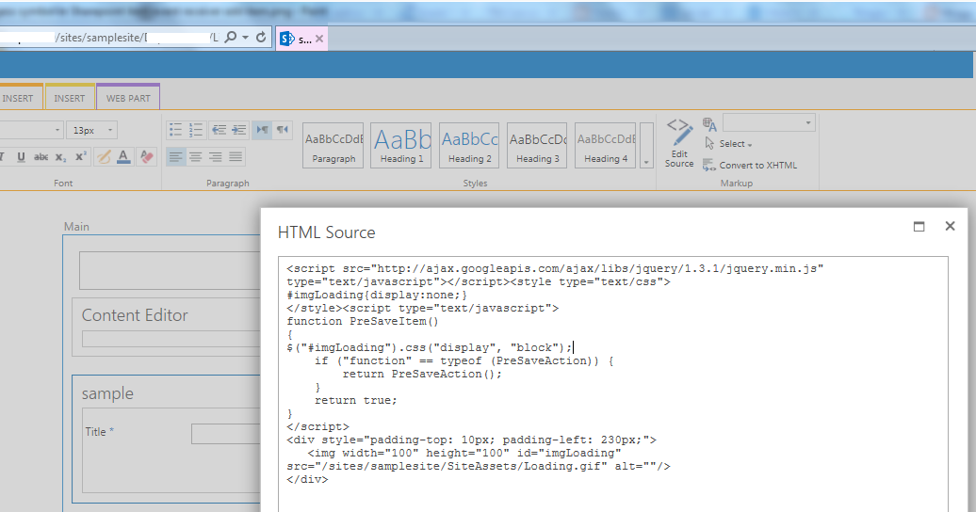Screen dimensions: 976x512
Task: Set left-to-right text direction
Action: [x=262, y=129]
